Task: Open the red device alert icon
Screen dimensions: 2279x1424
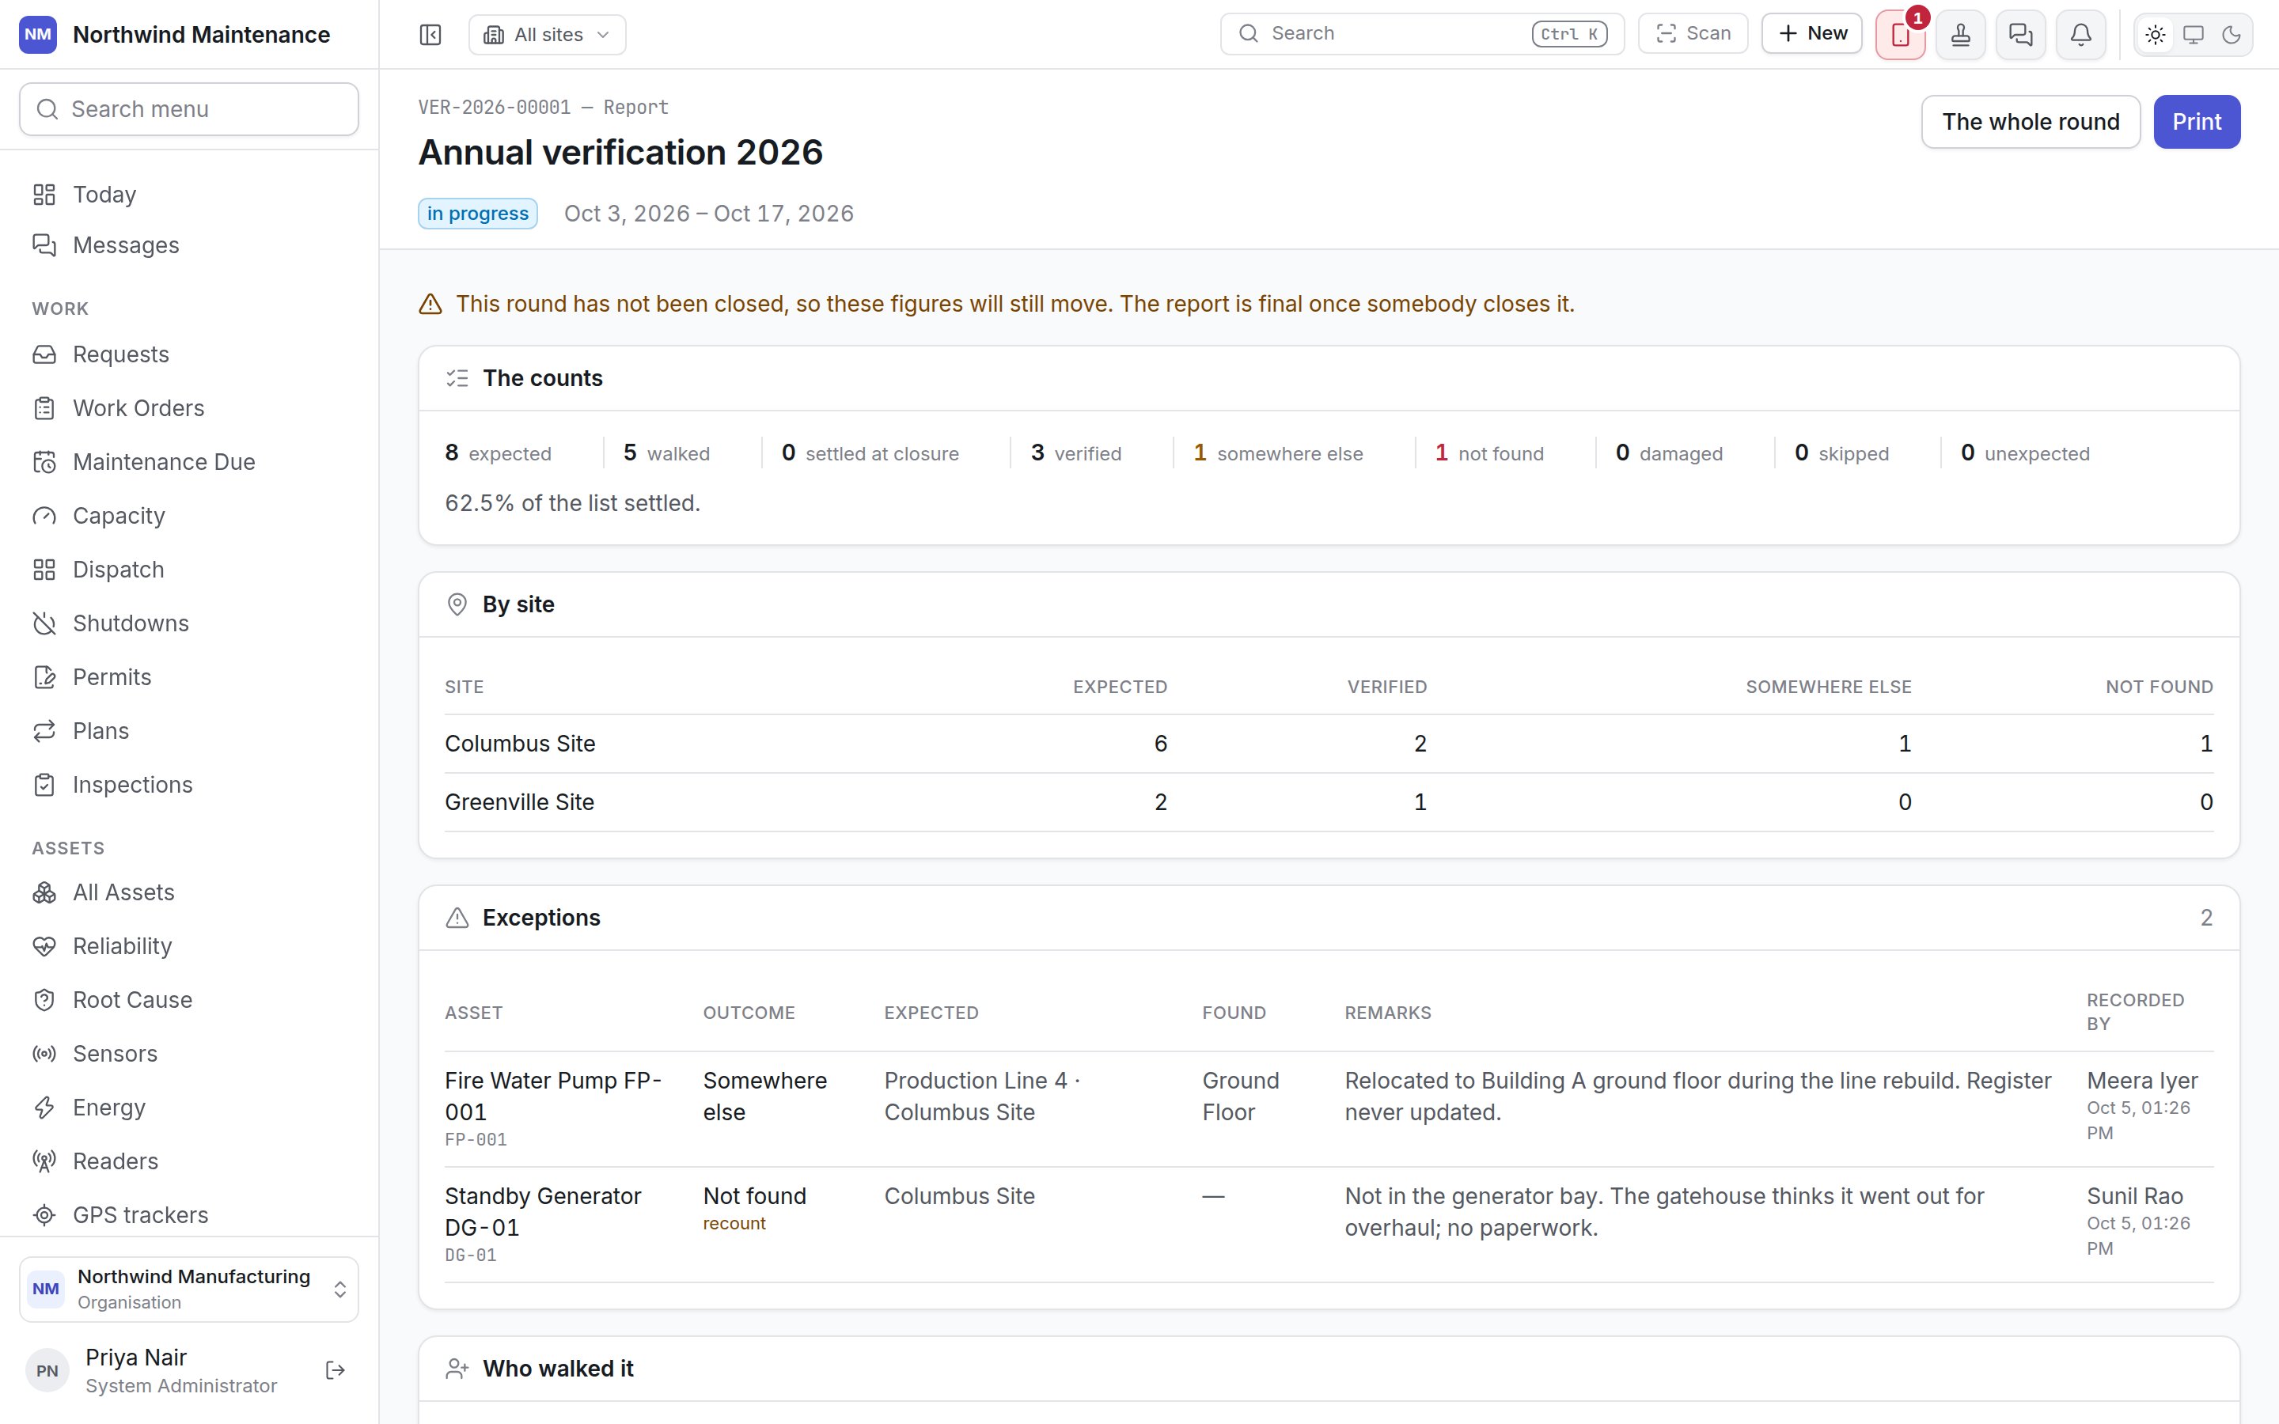Action: pos(1901,36)
